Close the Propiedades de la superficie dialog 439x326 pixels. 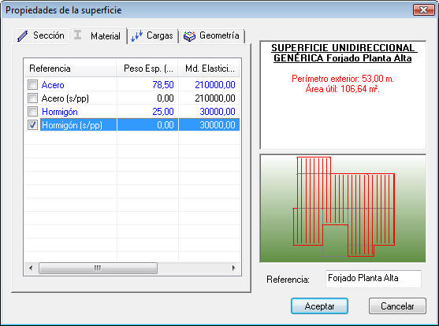coord(423,10)
